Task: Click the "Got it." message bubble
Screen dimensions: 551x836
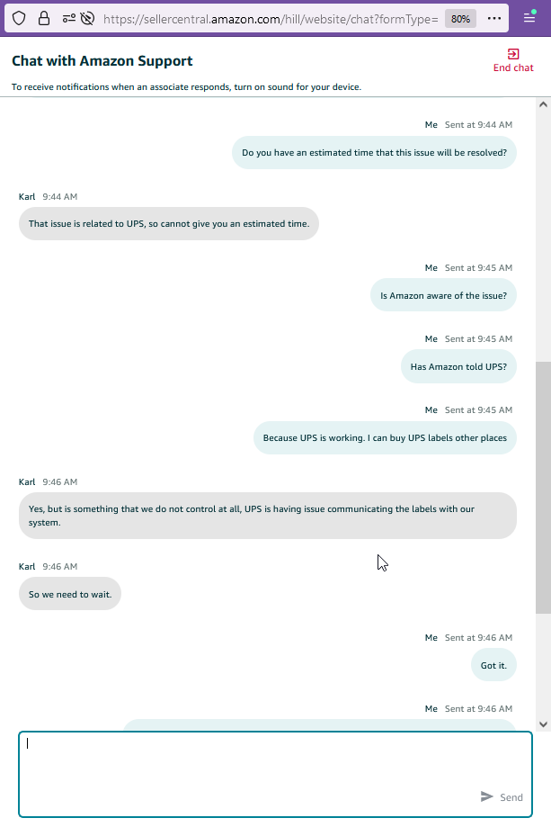Action: pos(493,665)
